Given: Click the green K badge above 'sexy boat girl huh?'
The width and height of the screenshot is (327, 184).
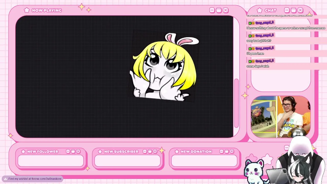Looking at the screenshot, I should coord(250,36).
